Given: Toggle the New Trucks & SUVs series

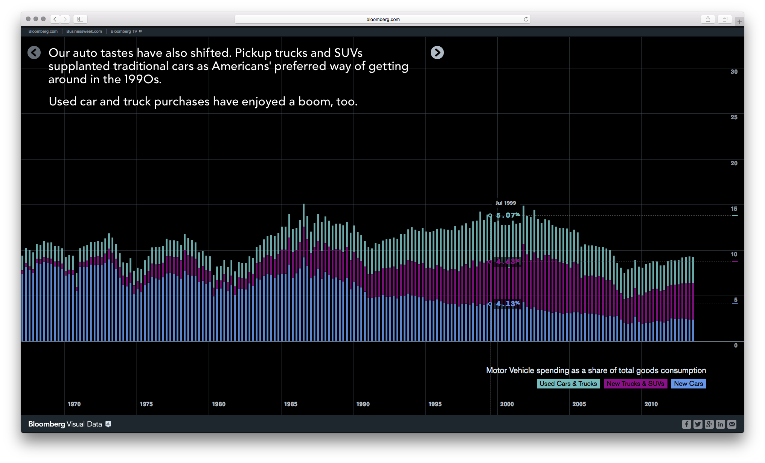Looking at the screenshot, I should pos(635,384).
